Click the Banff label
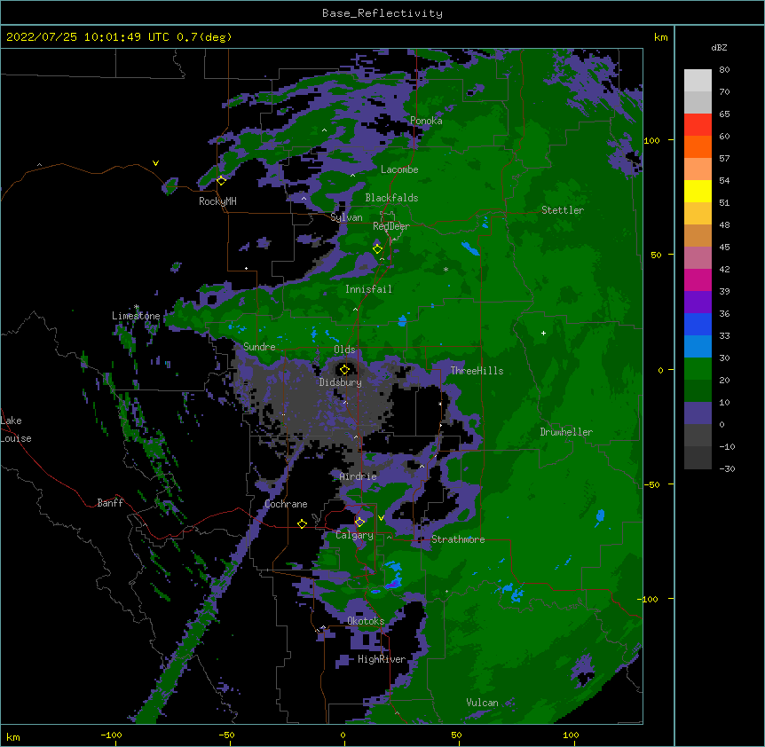This screenshot has height=747, width=765. (110, 503)
